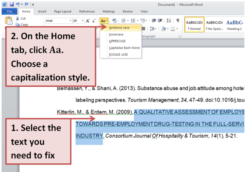Open the shading color dropdown arrow

[x=168, y=29]
